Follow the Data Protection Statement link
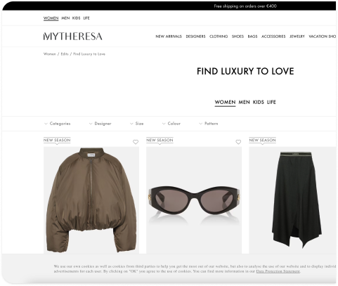Image resolution: width=338 pixels, height=286 pixels. [278, 271]
